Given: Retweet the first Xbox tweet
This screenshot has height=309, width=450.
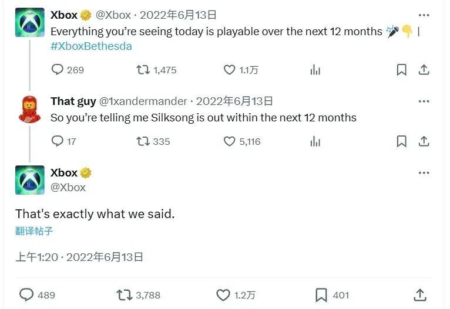Looking at the screenshot, I should (x=143, y=70).
